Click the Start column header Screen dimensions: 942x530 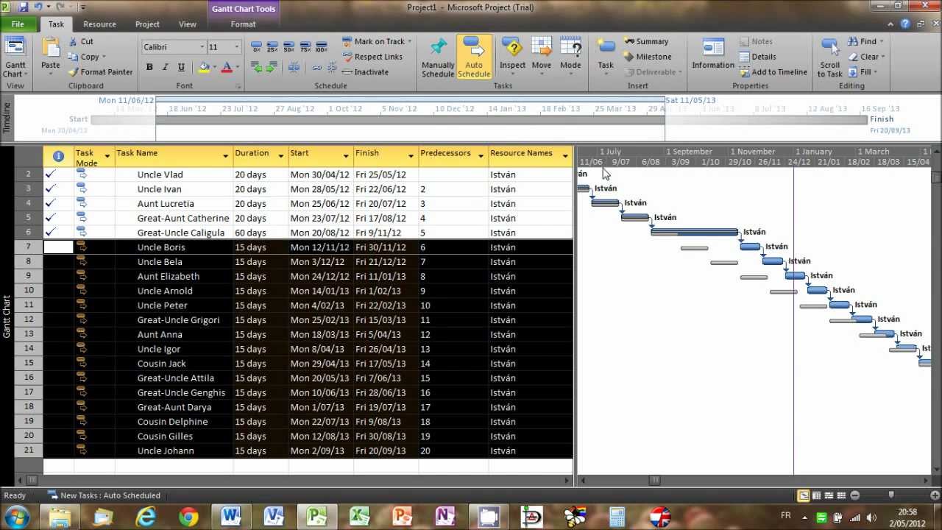[x=321, y=155]
